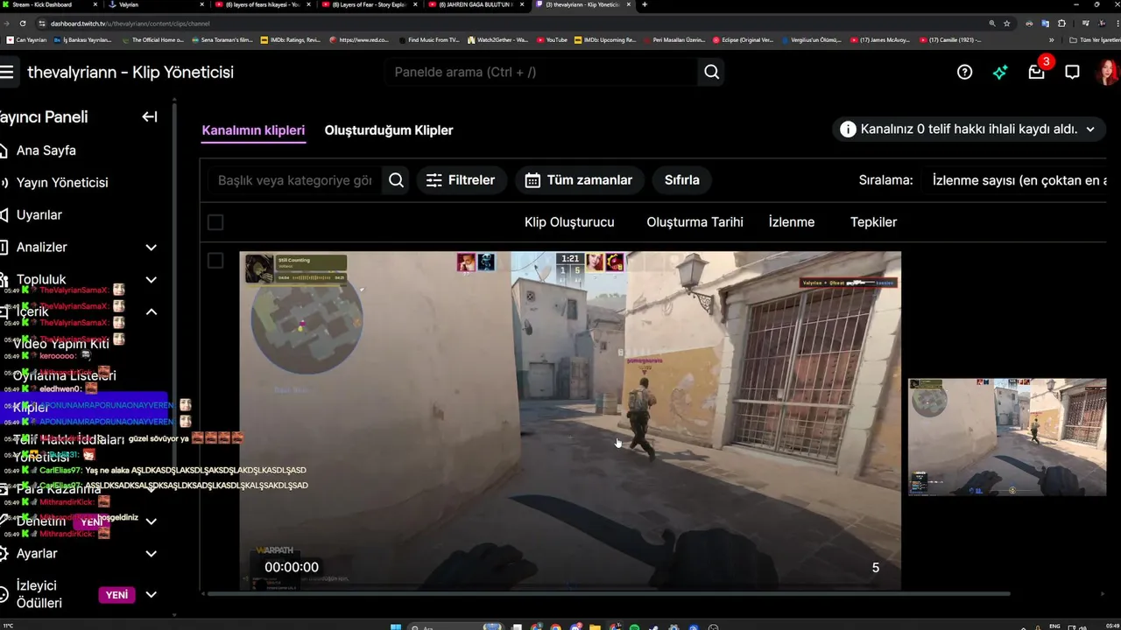Image resolution: width=1121 pixels, height=630 pixels.
Task: Open the hamburger navigation menu
Action: point(7,72)
